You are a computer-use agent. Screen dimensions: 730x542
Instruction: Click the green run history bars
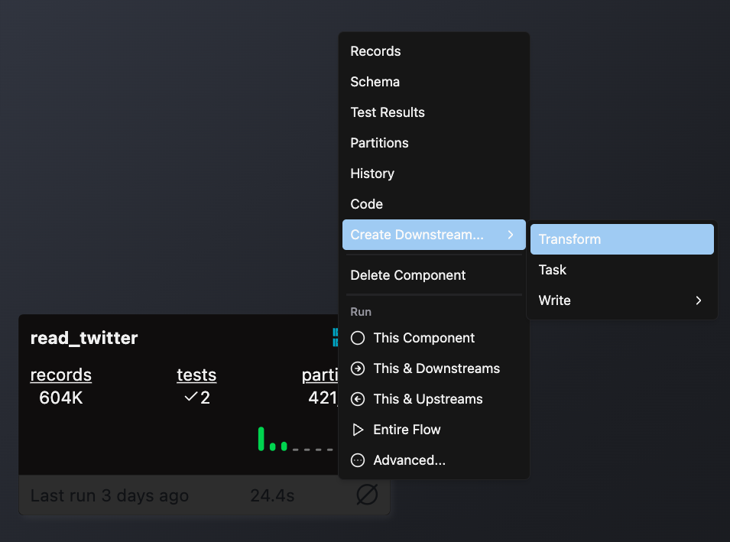[x=273, y=439]
